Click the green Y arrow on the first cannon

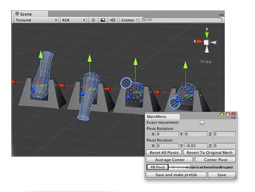pyautogui.click(x=41, y=55)
